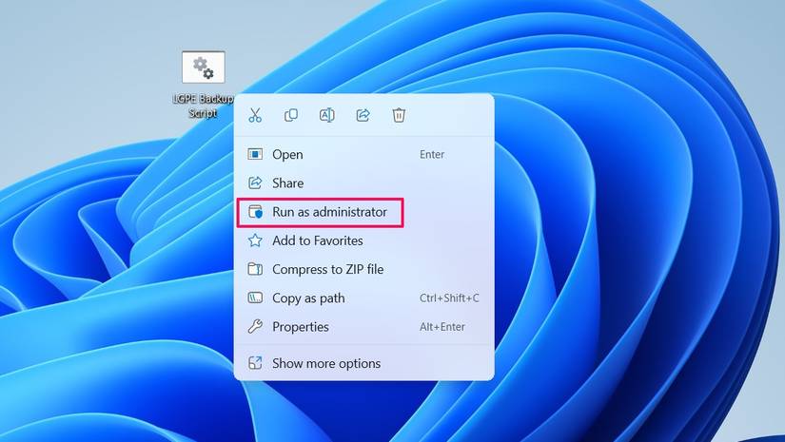Click the Copy icon in context menu

click(291, 116)
